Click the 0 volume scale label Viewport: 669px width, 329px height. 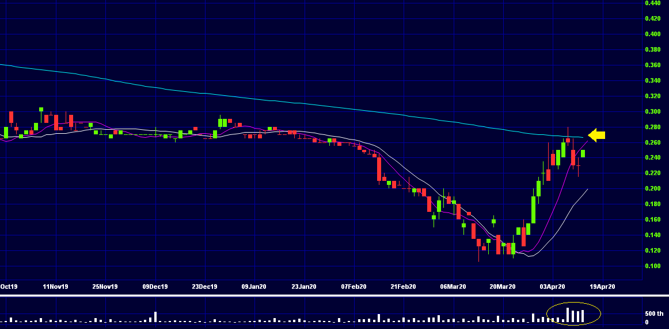pos(647,322)
